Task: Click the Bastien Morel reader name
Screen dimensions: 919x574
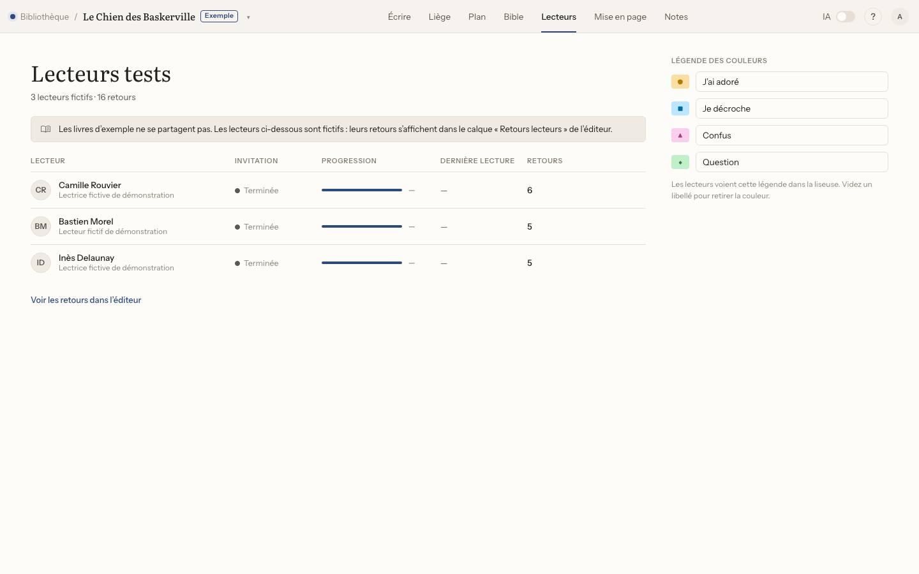Action: (x=86, y=221)
